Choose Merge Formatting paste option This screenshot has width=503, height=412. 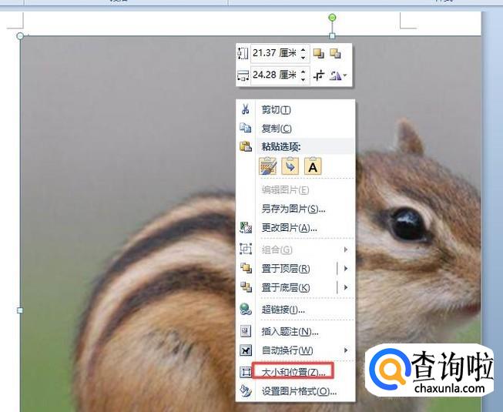(290, 166)
